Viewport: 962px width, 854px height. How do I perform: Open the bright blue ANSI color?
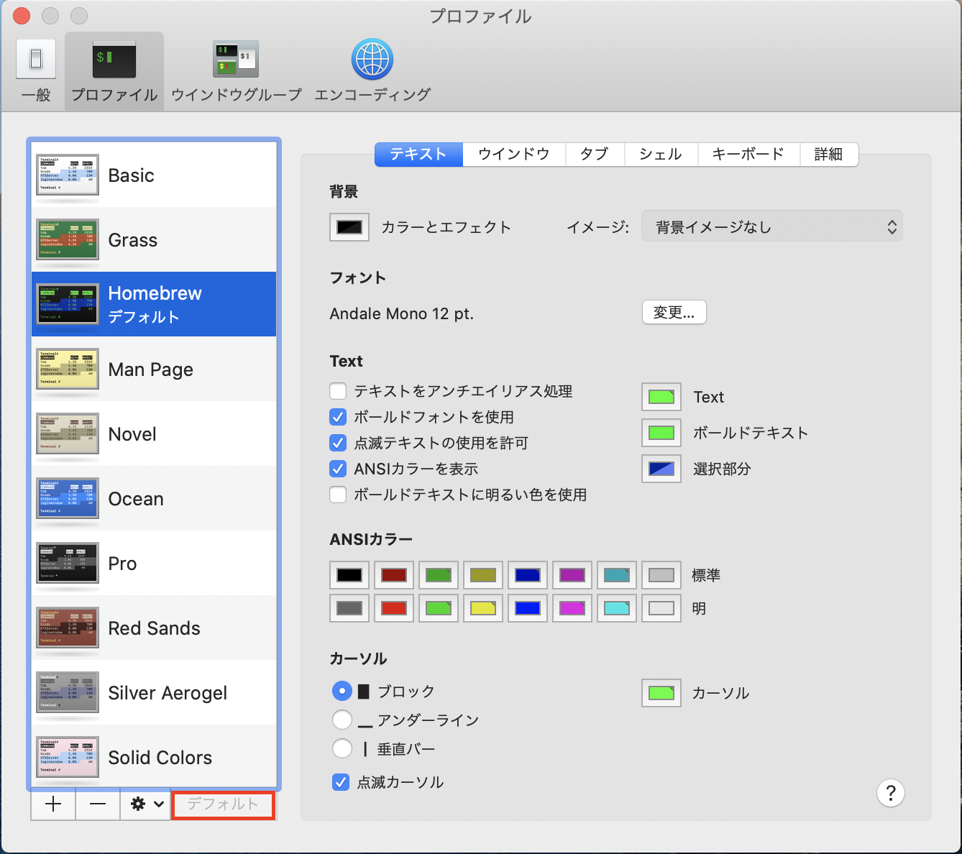[x=528, y=608]
